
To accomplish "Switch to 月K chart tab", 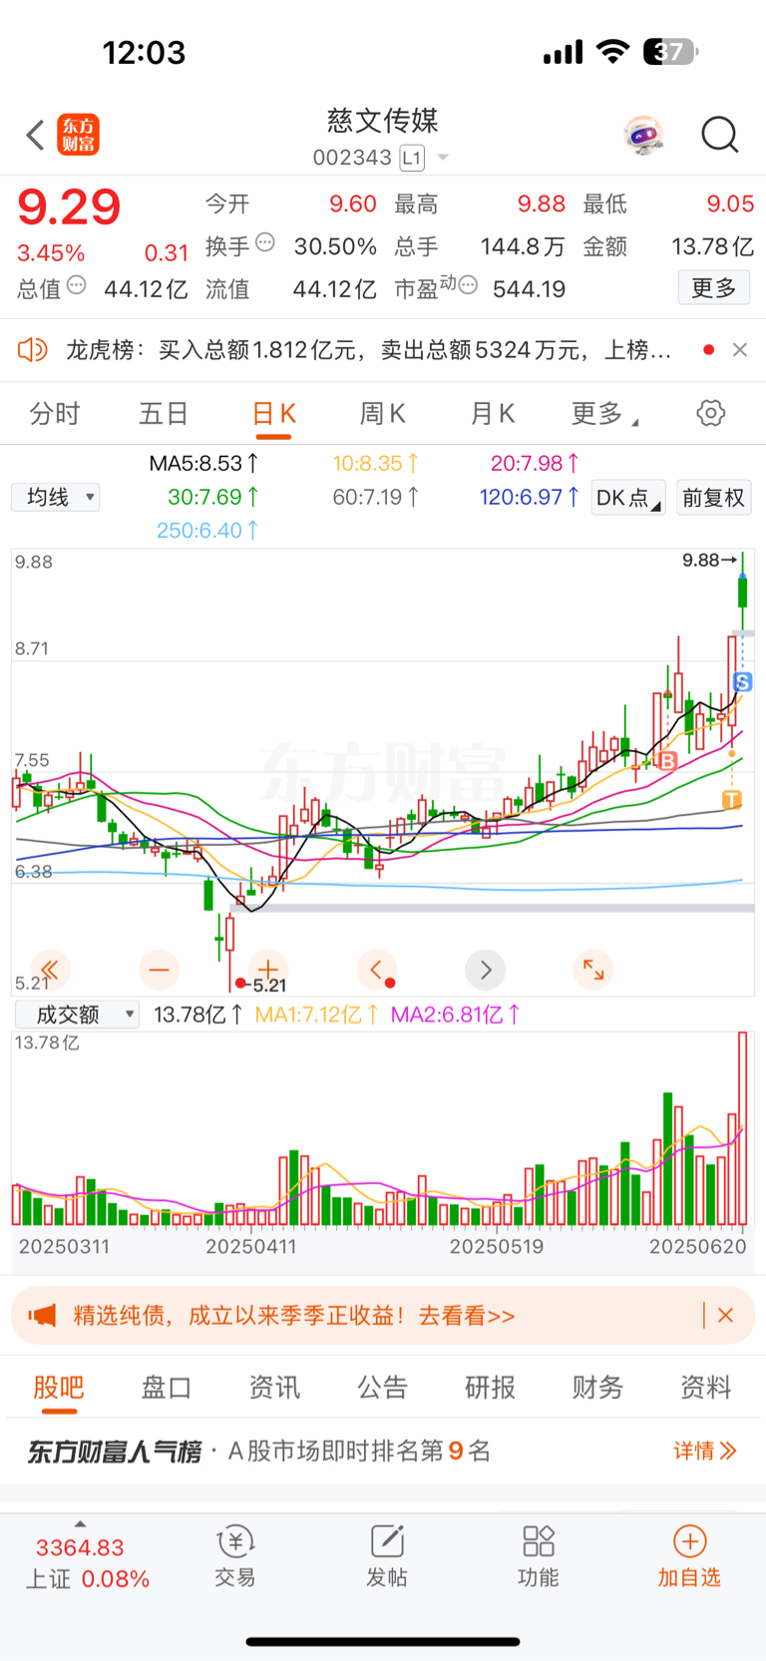I will [x=492, y=413].
